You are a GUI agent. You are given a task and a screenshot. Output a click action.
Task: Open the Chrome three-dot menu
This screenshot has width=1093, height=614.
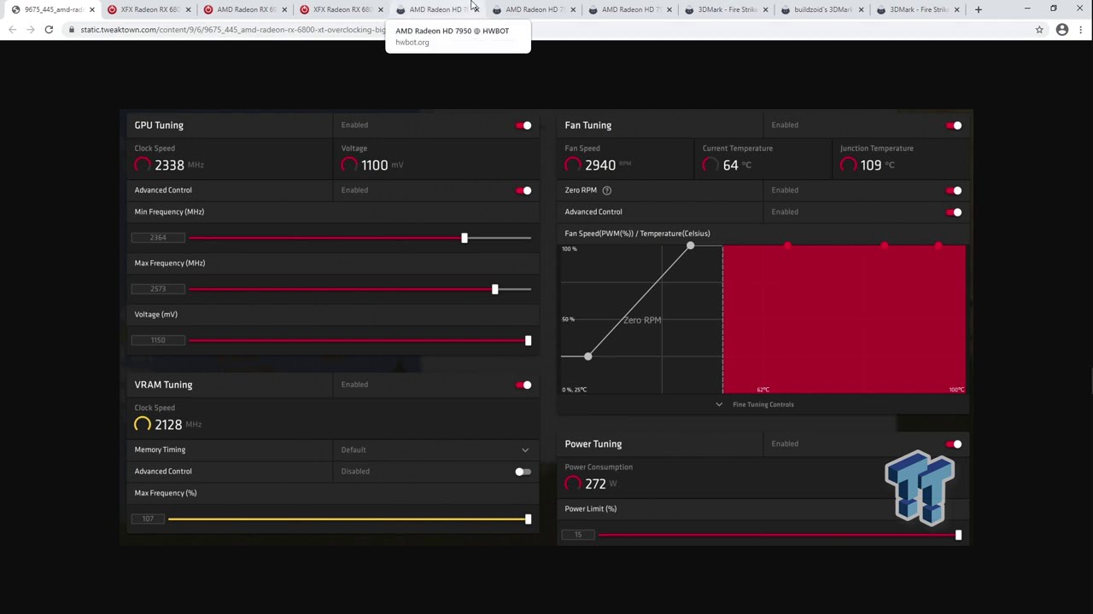(x=1082, y=30)
